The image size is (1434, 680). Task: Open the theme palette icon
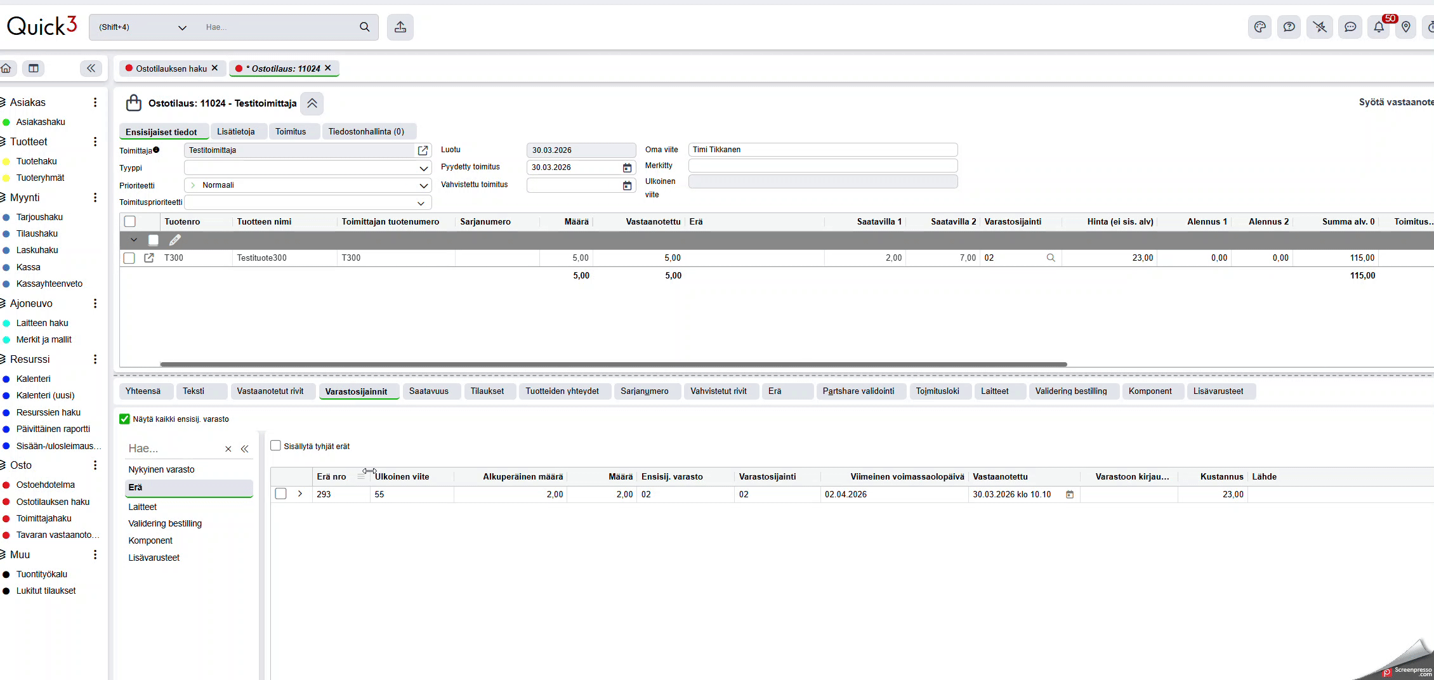1260,27
